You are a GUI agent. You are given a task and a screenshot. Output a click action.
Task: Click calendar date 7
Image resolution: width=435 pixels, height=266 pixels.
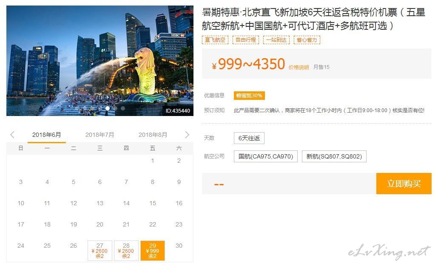click(x=126, y=182)
